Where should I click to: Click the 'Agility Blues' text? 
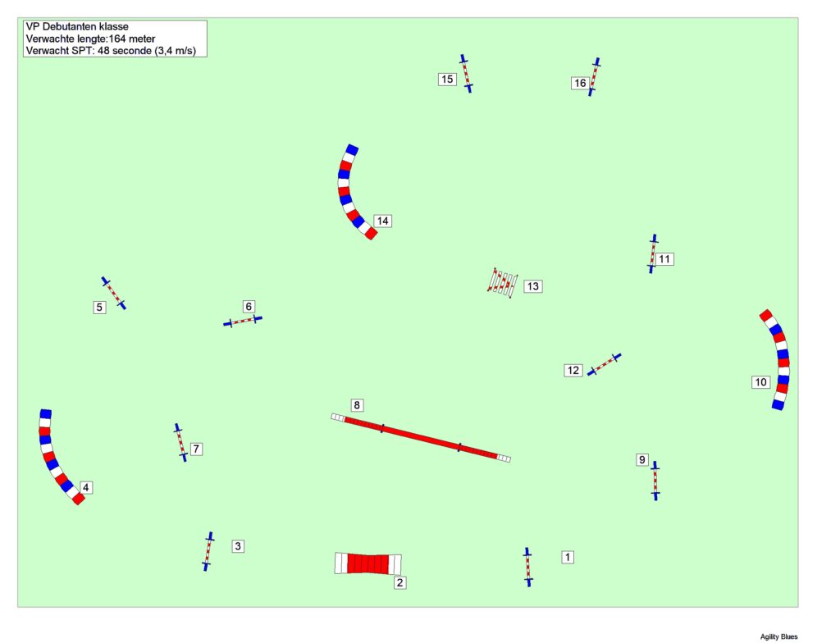(778, 636)
